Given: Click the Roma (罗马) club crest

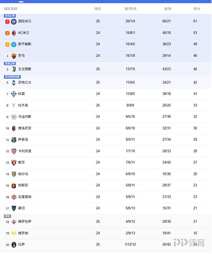Looking at the screenshot, I should pyautogui.click(x=14, y=56).
